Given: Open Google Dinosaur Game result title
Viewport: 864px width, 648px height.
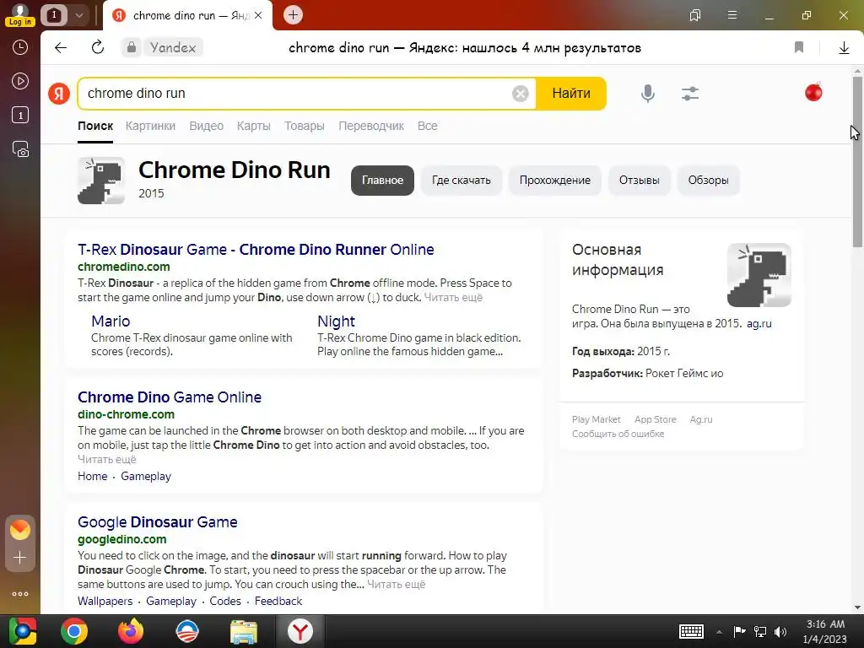Looking at the screenshot, I should tap(158, 522).
